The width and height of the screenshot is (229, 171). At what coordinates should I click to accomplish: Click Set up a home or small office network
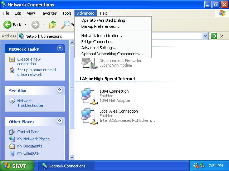pos(36,72)
